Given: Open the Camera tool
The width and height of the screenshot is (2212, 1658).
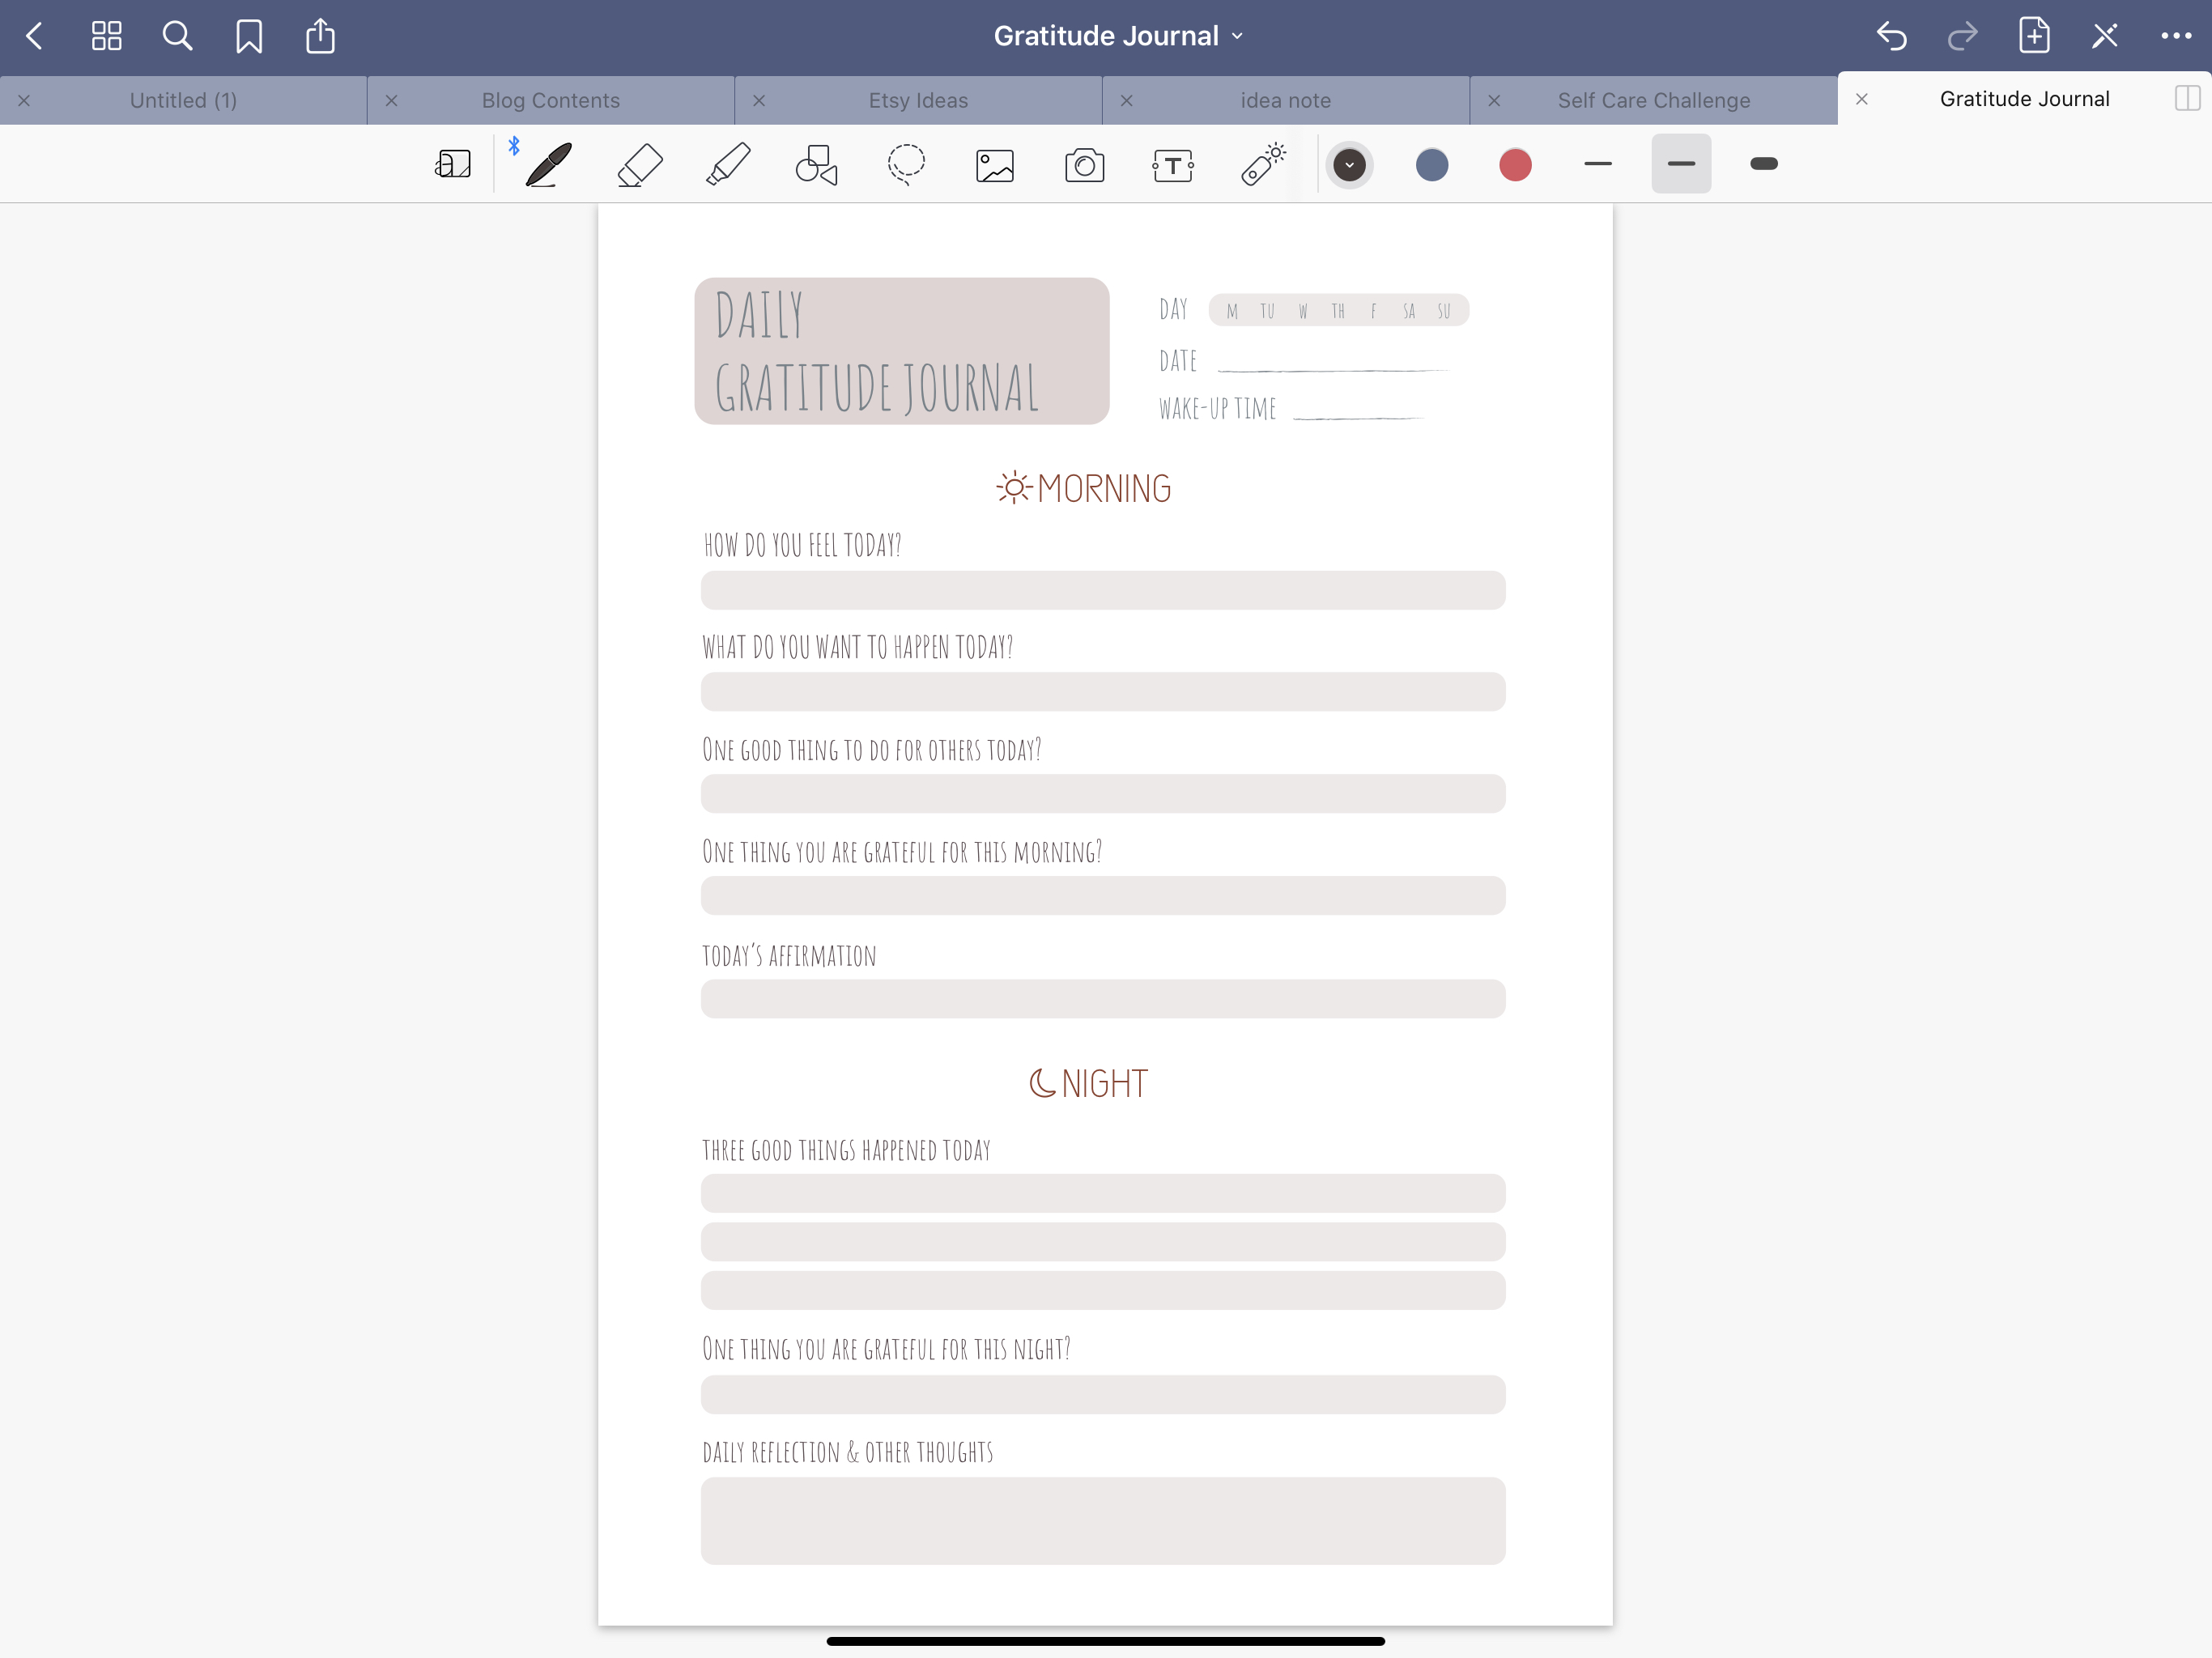Looking at the screenshot, I should 1084,165.
